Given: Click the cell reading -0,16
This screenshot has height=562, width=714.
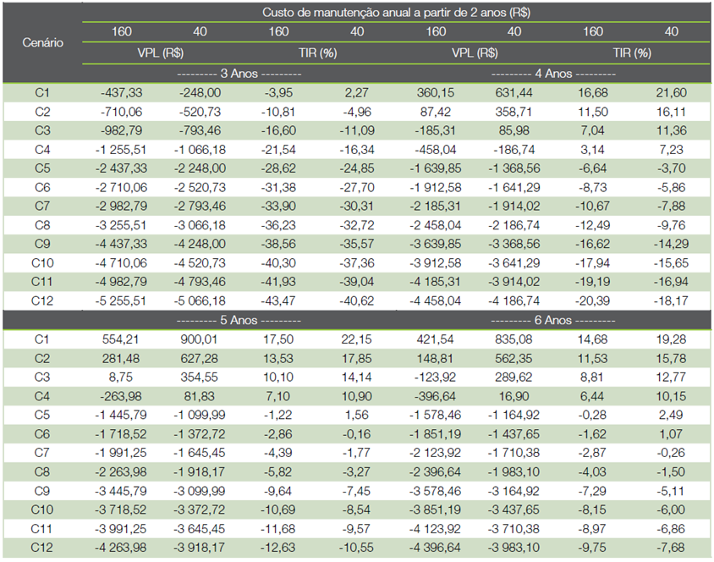Looking at the screenshot, I should click(x=356, y=434).
